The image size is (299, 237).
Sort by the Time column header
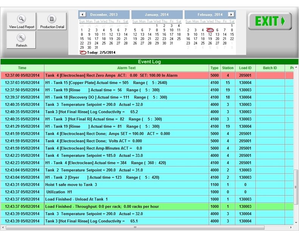[x=22, y=68]
